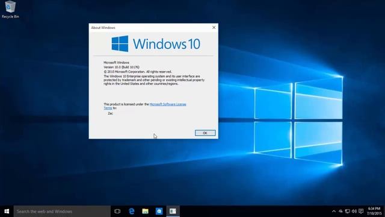Open the volume control tray icon

[354, 212]
